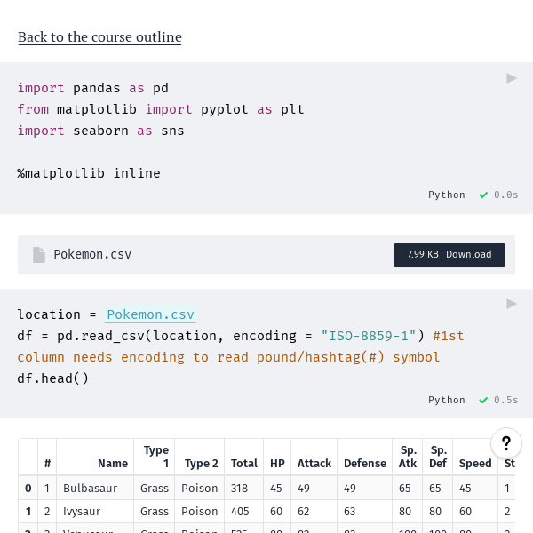This screenshot has width=533, height=533.
Task: Download the Pokemon.csv file
Action: click(x=449, y=255)
